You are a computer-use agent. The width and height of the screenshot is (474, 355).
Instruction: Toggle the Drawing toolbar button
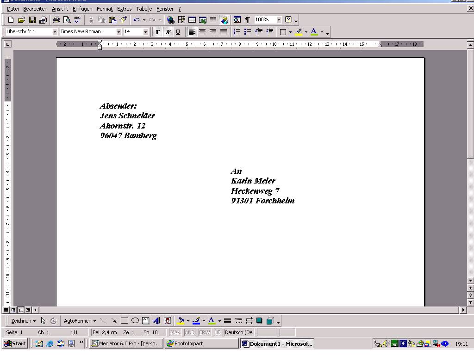point(225,20)
